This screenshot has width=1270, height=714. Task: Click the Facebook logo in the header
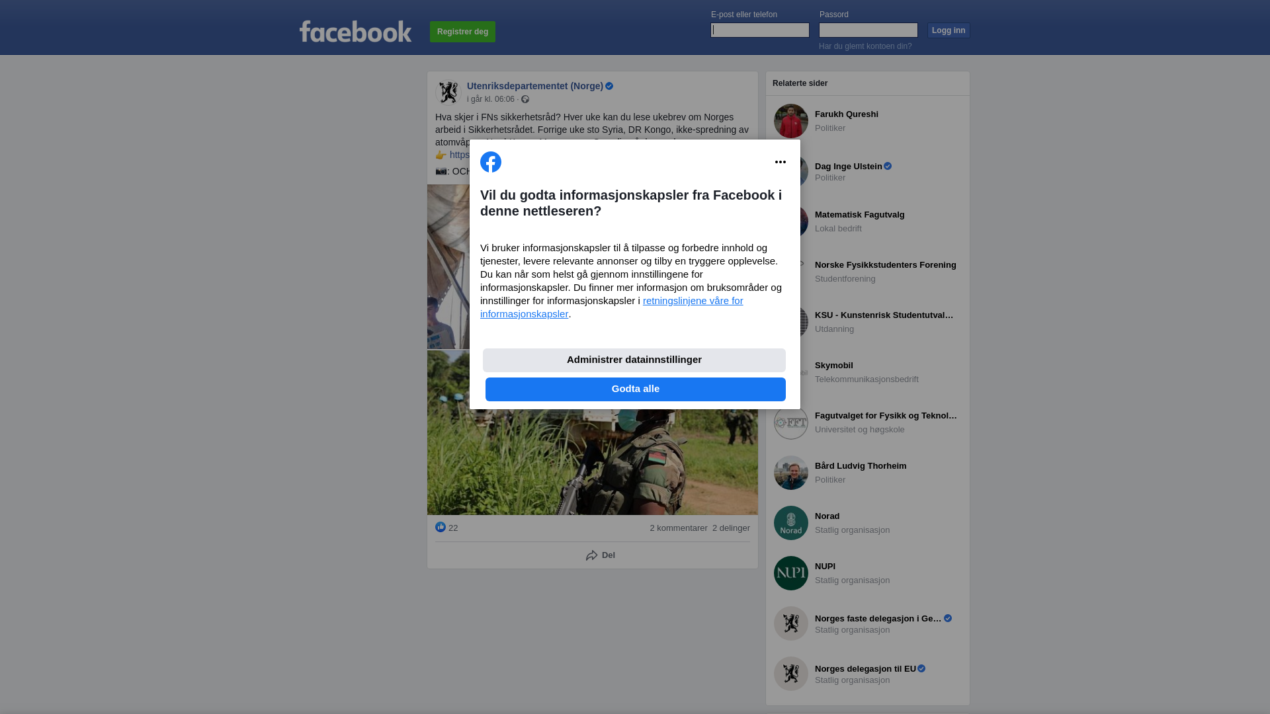[355, 31]
